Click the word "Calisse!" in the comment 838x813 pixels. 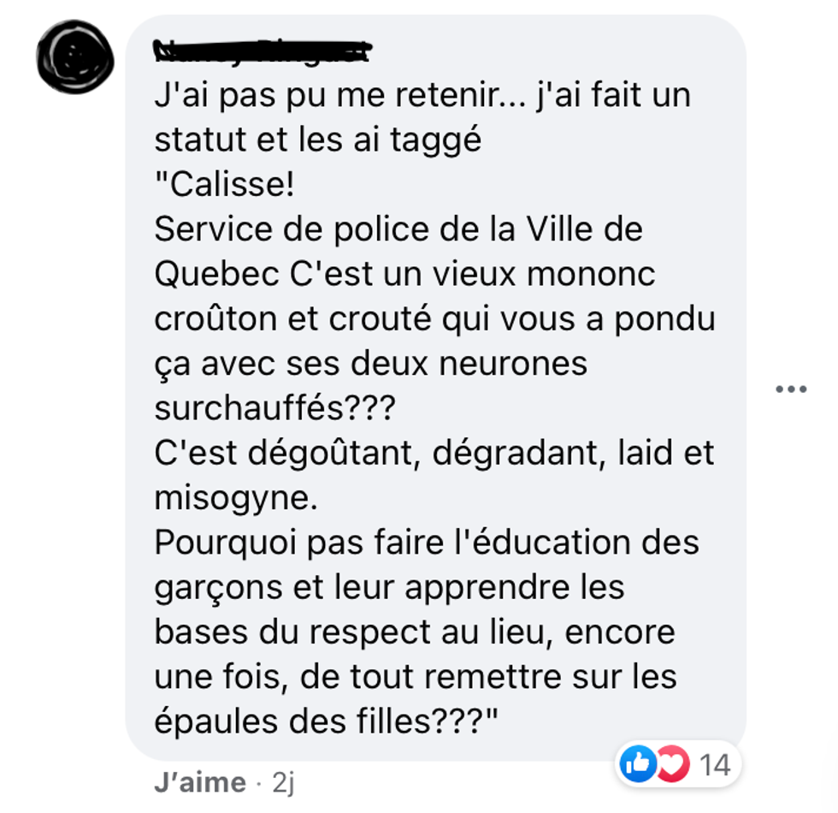point(232,185)
